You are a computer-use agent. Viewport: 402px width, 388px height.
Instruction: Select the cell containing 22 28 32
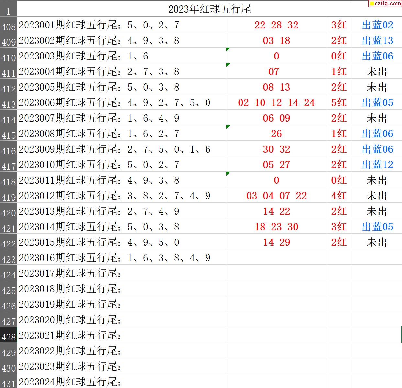(276, 25)
